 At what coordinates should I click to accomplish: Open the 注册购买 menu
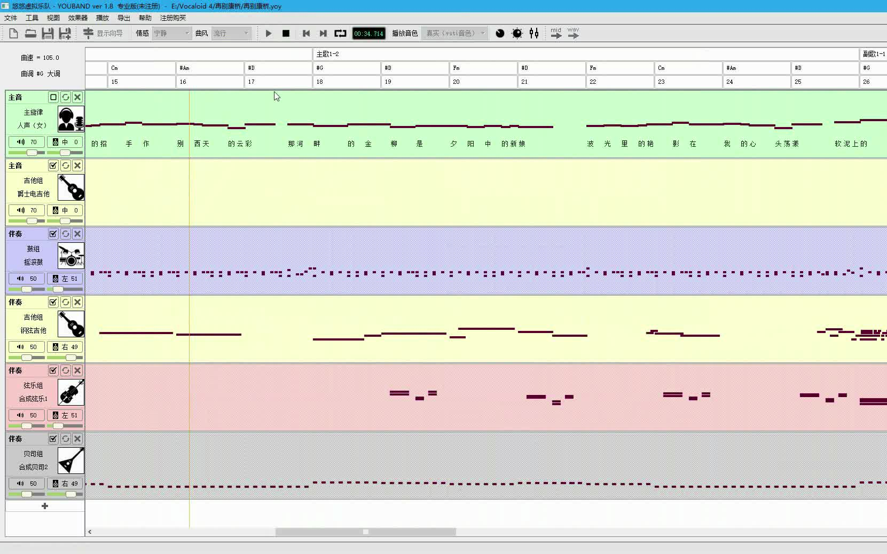coord(173,18)
